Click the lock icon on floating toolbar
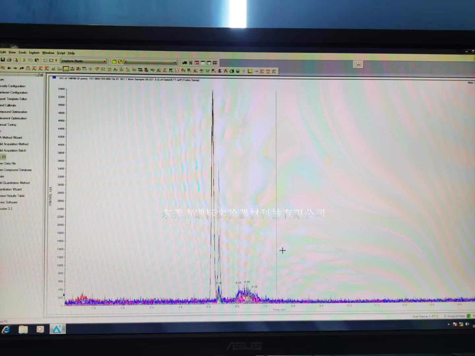Image resolution: width=475 pixels, height=356 pixels. click(359, 64)
